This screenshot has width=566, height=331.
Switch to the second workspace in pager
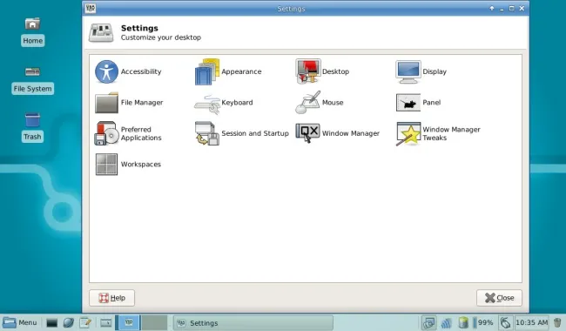pyautogui.click(x=154, y=322)
